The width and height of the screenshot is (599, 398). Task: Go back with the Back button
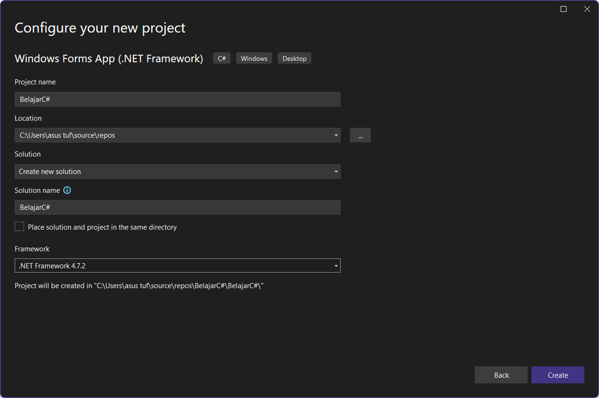[501, 375]
